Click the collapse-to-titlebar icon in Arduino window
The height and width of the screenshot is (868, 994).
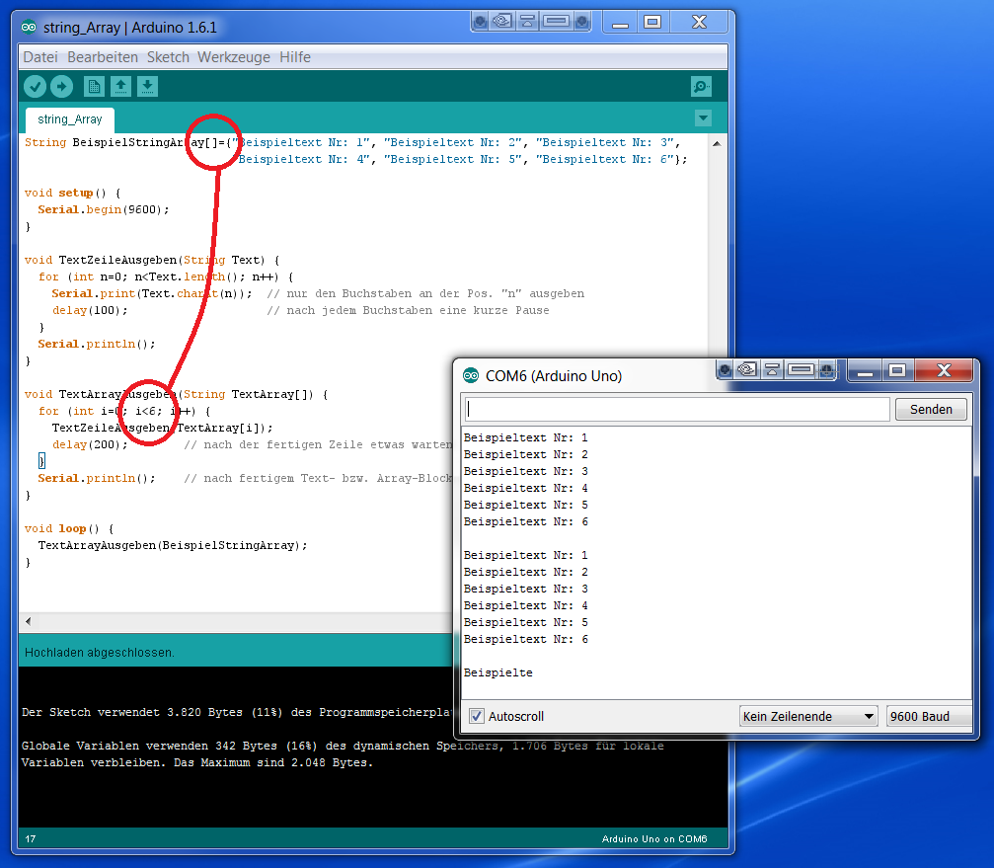pos(527,22)
